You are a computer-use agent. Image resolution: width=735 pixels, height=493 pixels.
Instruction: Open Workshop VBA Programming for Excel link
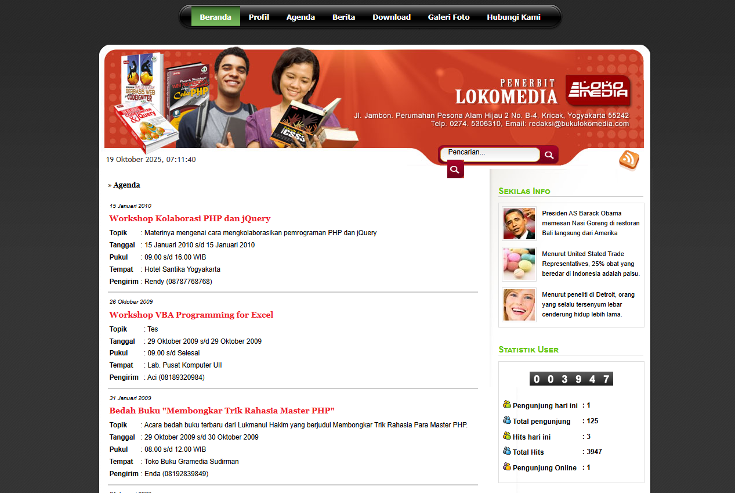click(x=191, y=315)
